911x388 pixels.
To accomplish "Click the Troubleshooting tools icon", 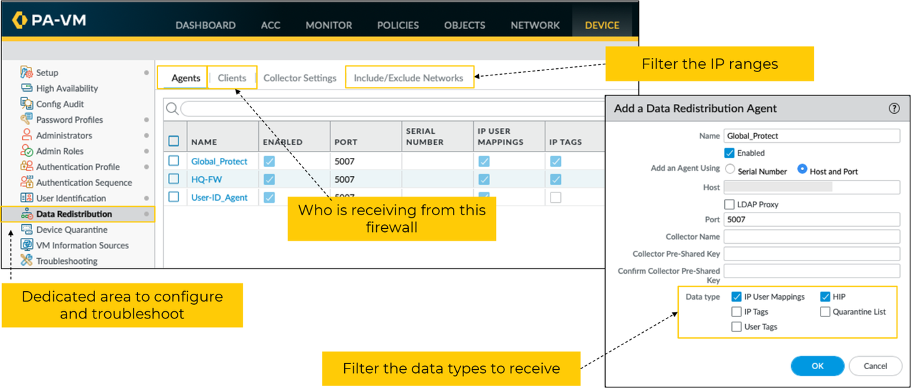I will tap(27, 261).
